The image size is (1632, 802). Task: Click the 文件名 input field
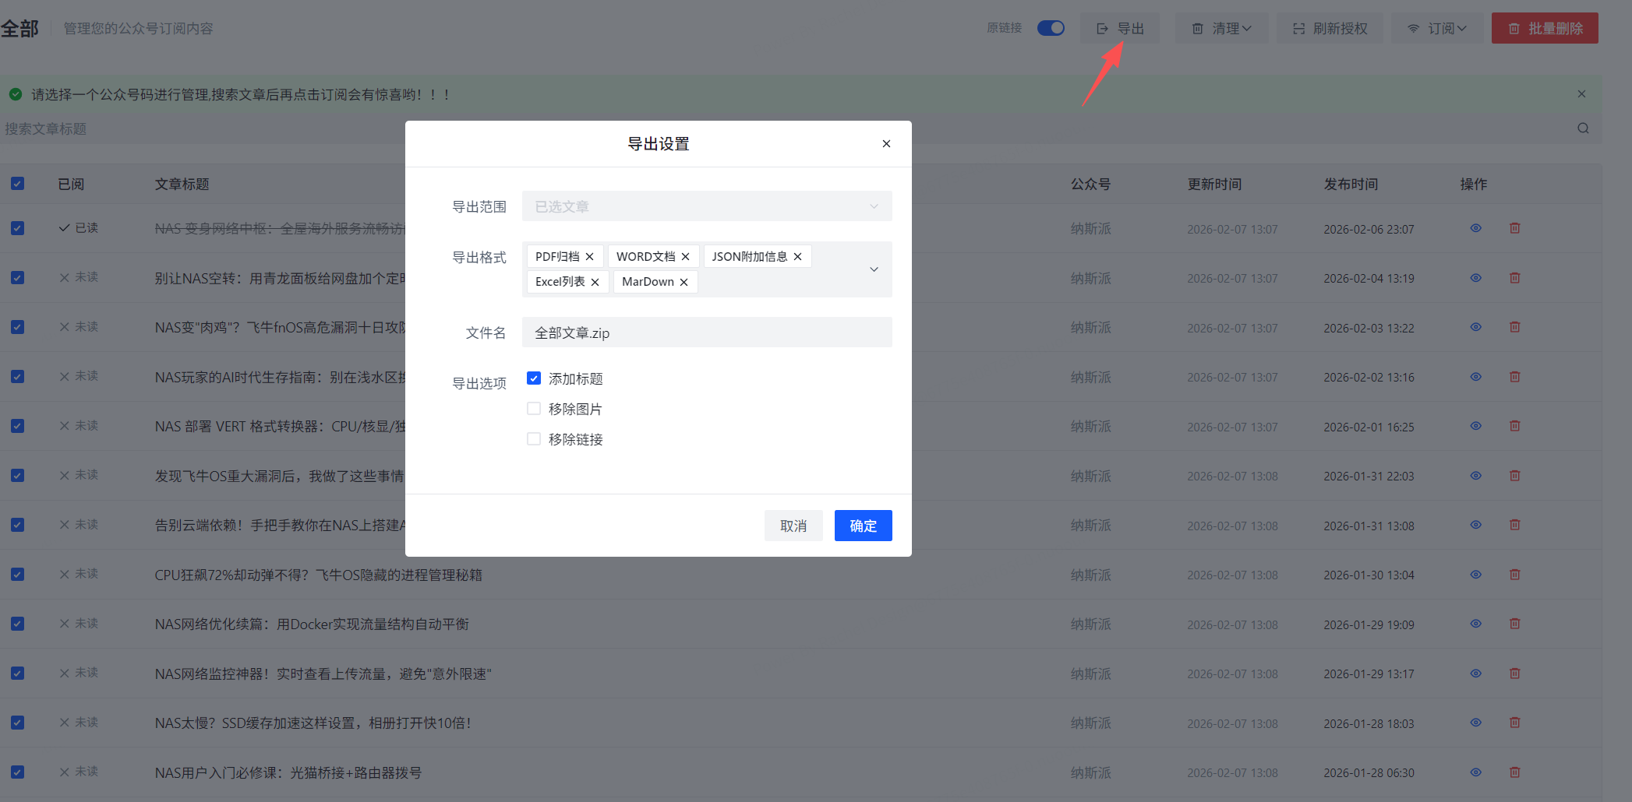pos(706,332)
